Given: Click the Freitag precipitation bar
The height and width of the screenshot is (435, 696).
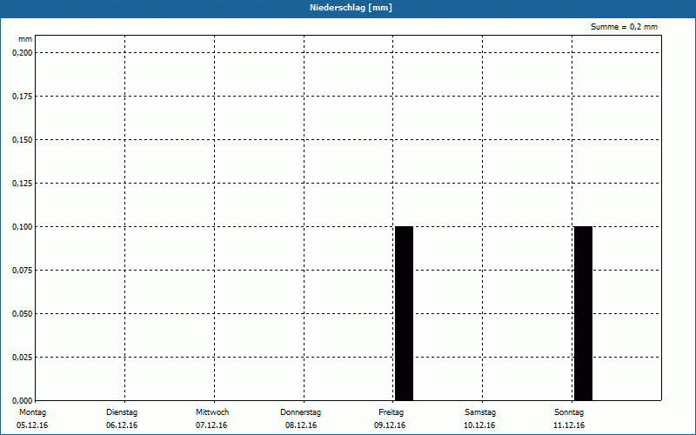Looking at the screenshot, I should (404, 313).
